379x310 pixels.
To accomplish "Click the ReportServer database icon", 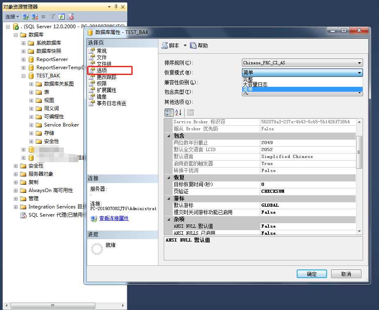I will click(x=31, y=59).
